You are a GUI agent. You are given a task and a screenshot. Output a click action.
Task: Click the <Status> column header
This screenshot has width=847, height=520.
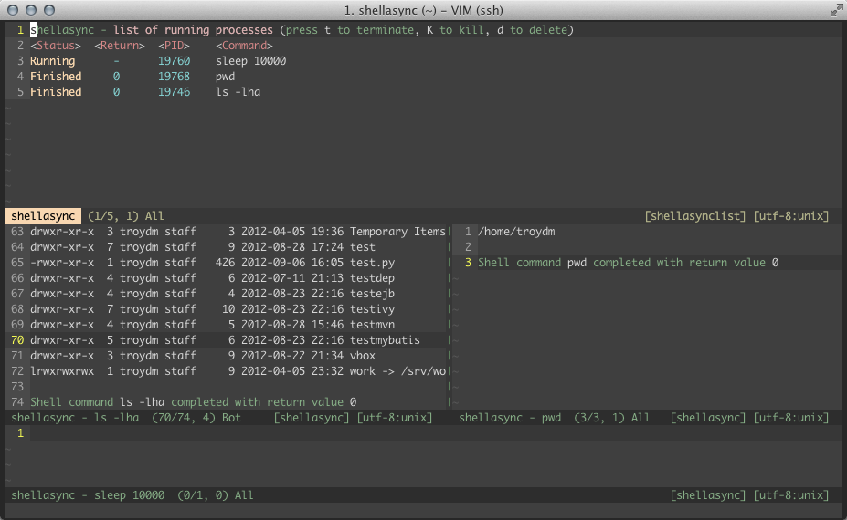click(x=56, y=46)
